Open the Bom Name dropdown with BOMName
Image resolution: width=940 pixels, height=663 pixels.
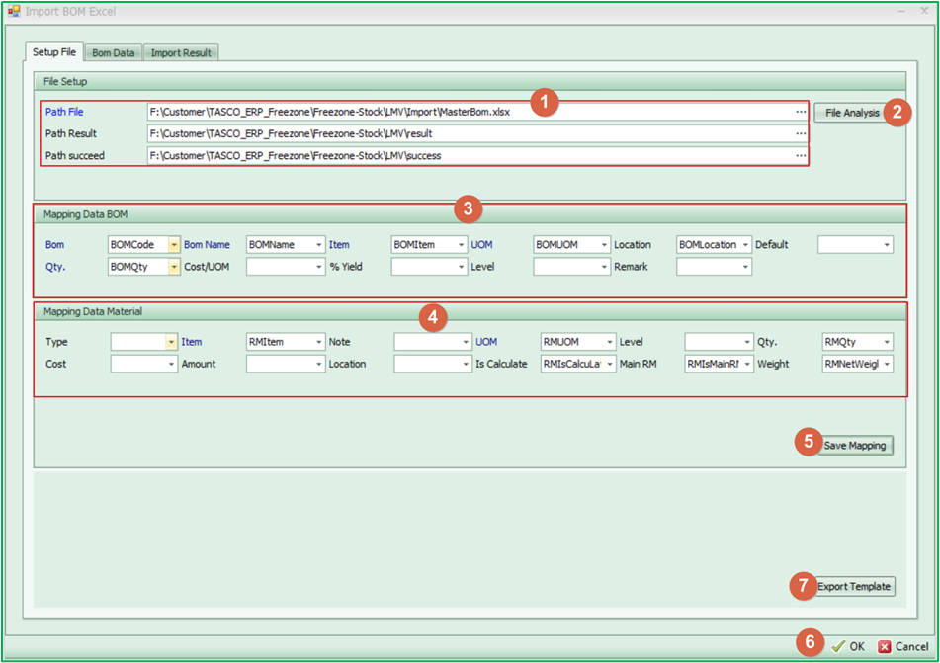(318, 244)
